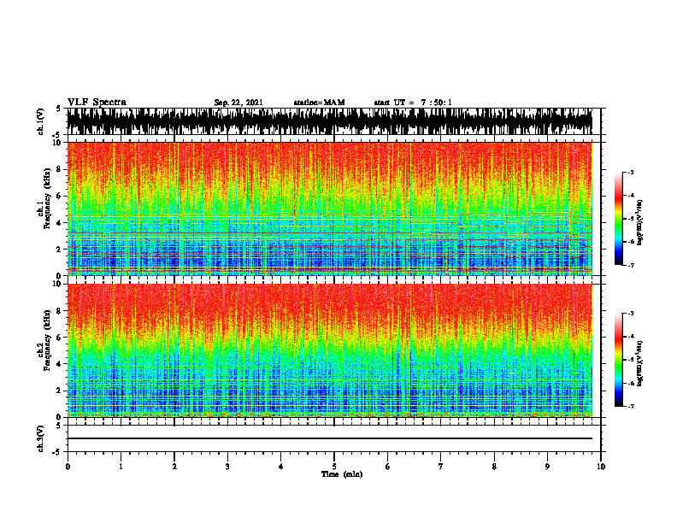
Task: Click tick label '10' on the Time axis
Action: click(601, 467)
